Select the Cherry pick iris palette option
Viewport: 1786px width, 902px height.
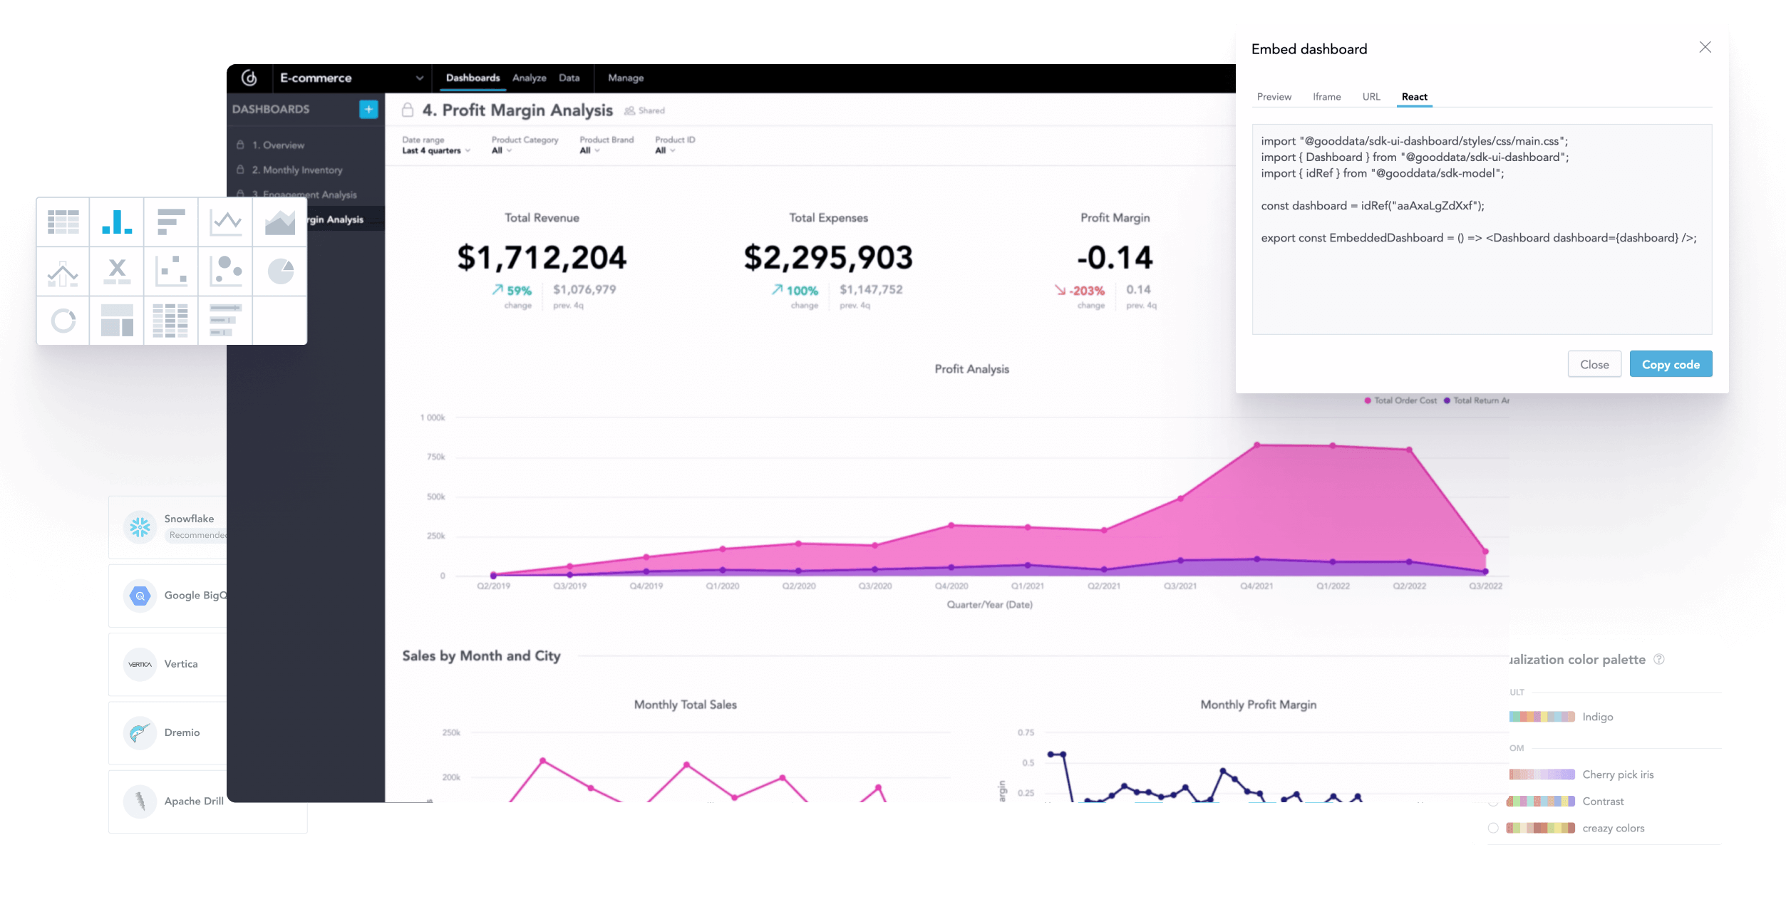pos(1541,774)
